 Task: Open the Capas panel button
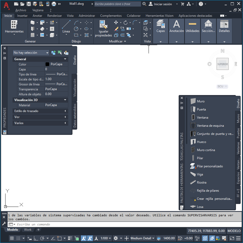161,31
